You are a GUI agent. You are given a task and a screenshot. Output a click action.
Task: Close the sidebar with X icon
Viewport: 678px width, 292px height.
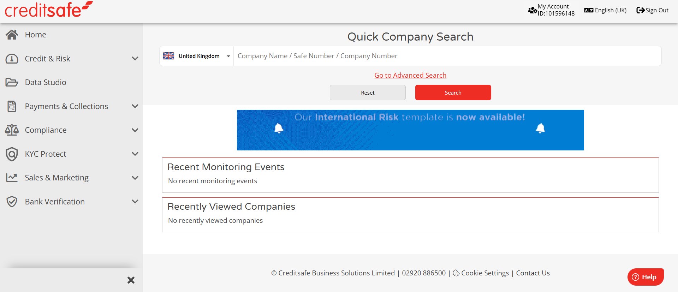(x=131, y=280)
